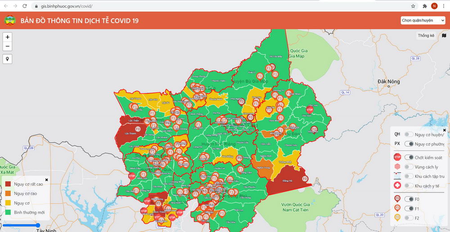Viewport: 450px width, 232px height.
Task: Open the Chrome three-dot menu
Action: coord(443,6)
